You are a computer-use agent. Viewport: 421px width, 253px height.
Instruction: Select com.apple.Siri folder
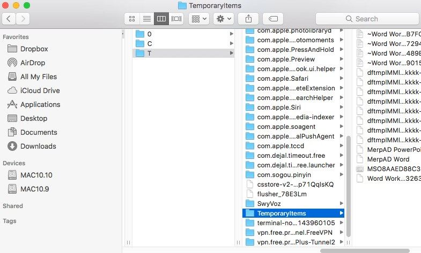293,108
